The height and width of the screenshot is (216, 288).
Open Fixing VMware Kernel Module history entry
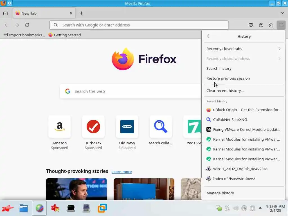point(244,129)
